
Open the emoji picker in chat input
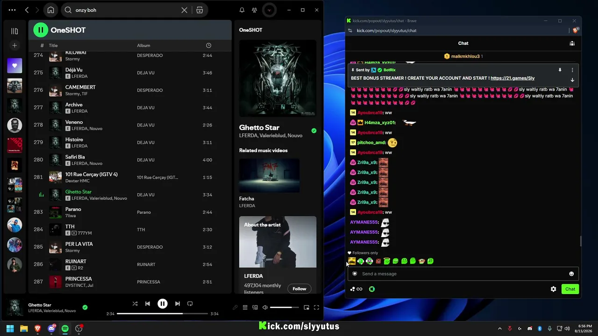571,274
